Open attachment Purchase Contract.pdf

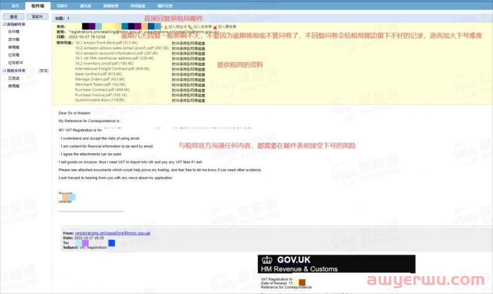[x=102, y=90]
